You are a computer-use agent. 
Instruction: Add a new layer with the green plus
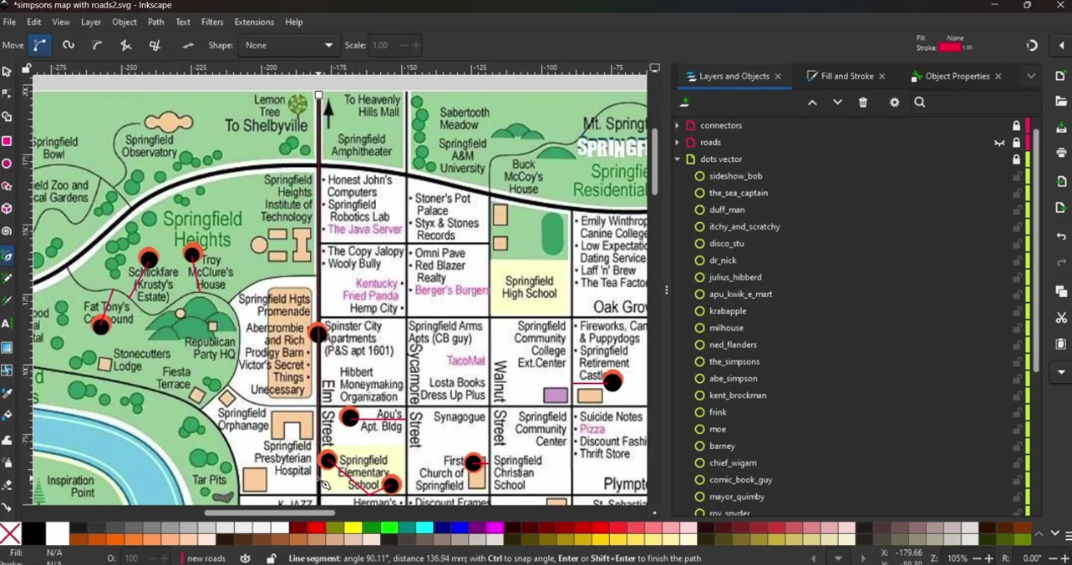pyautogui.click(x=683, y=102)
